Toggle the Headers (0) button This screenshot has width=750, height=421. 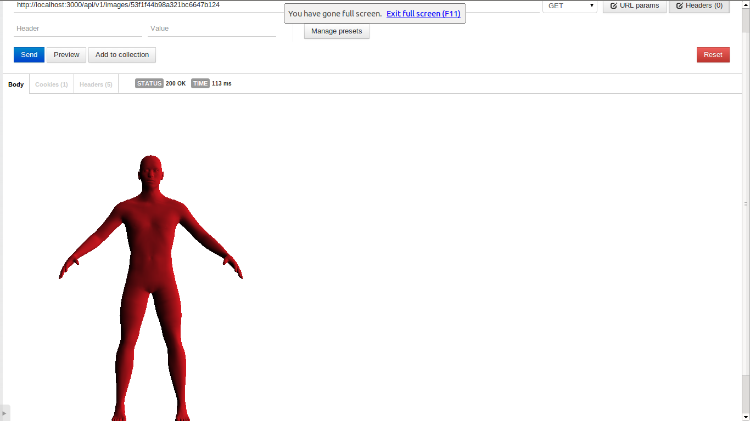699,6
